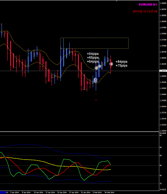The image size is (167, 194).
Task: Click the 50 level on indicator scale
Action: (x=160, y=165)
